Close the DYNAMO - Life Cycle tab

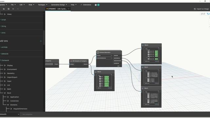(69, 9)
